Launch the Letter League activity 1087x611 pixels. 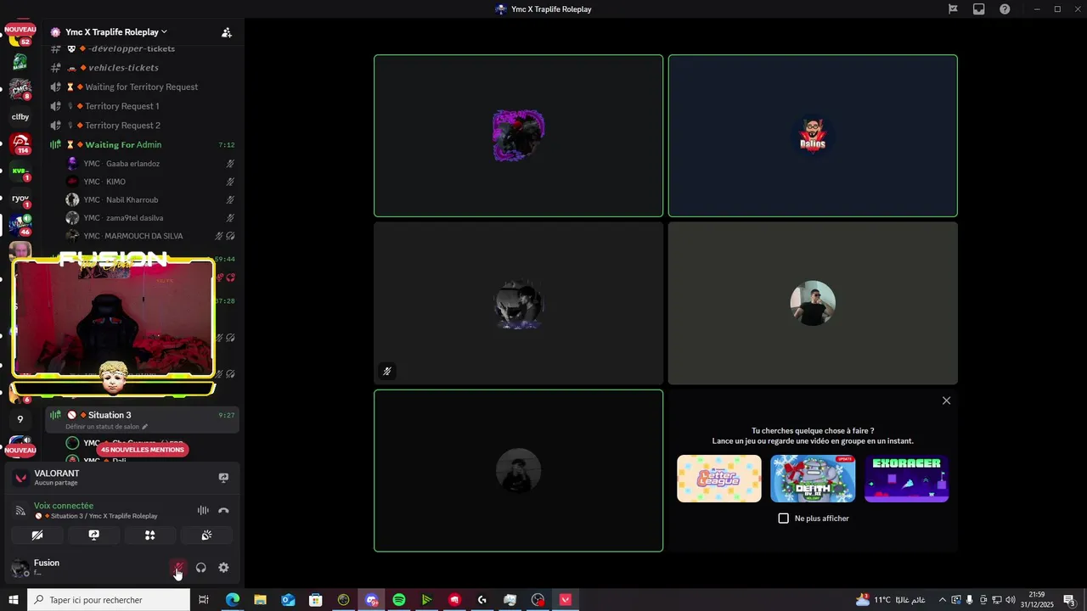tap(719, 479)
